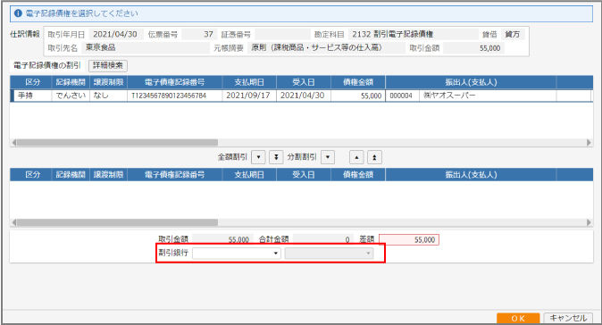Click the 受入日 cell 2021/04/30 in the row

click(304, 96)
